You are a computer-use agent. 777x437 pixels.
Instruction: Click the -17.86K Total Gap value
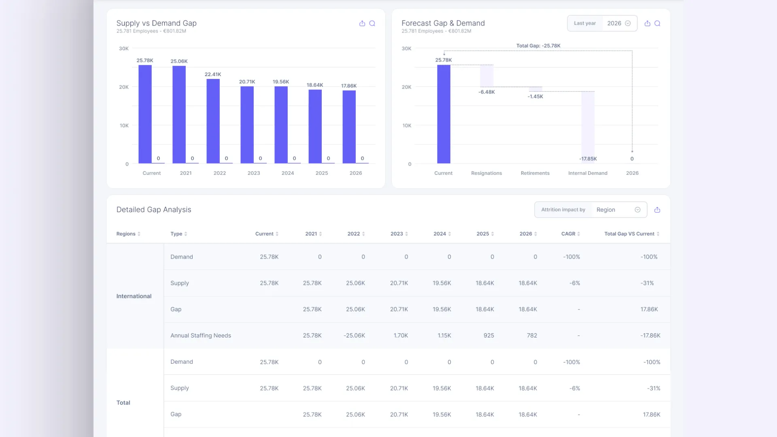650,335
